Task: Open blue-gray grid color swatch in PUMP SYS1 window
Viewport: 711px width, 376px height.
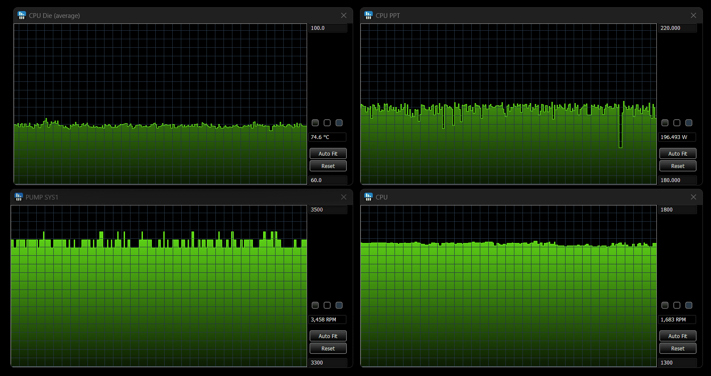Action: [x=339, y=305]
